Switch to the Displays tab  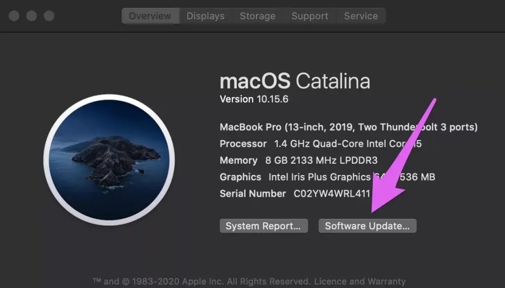(x=205, y=16)
